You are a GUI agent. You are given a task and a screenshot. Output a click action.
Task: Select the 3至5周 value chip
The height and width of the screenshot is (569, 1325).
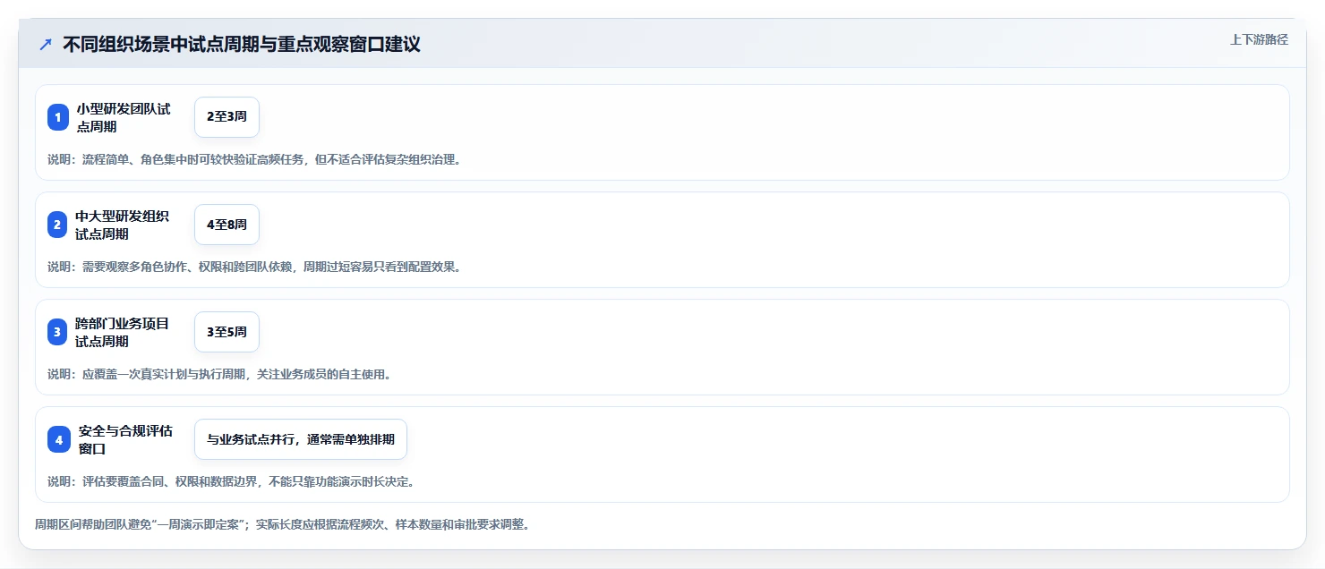227,332
